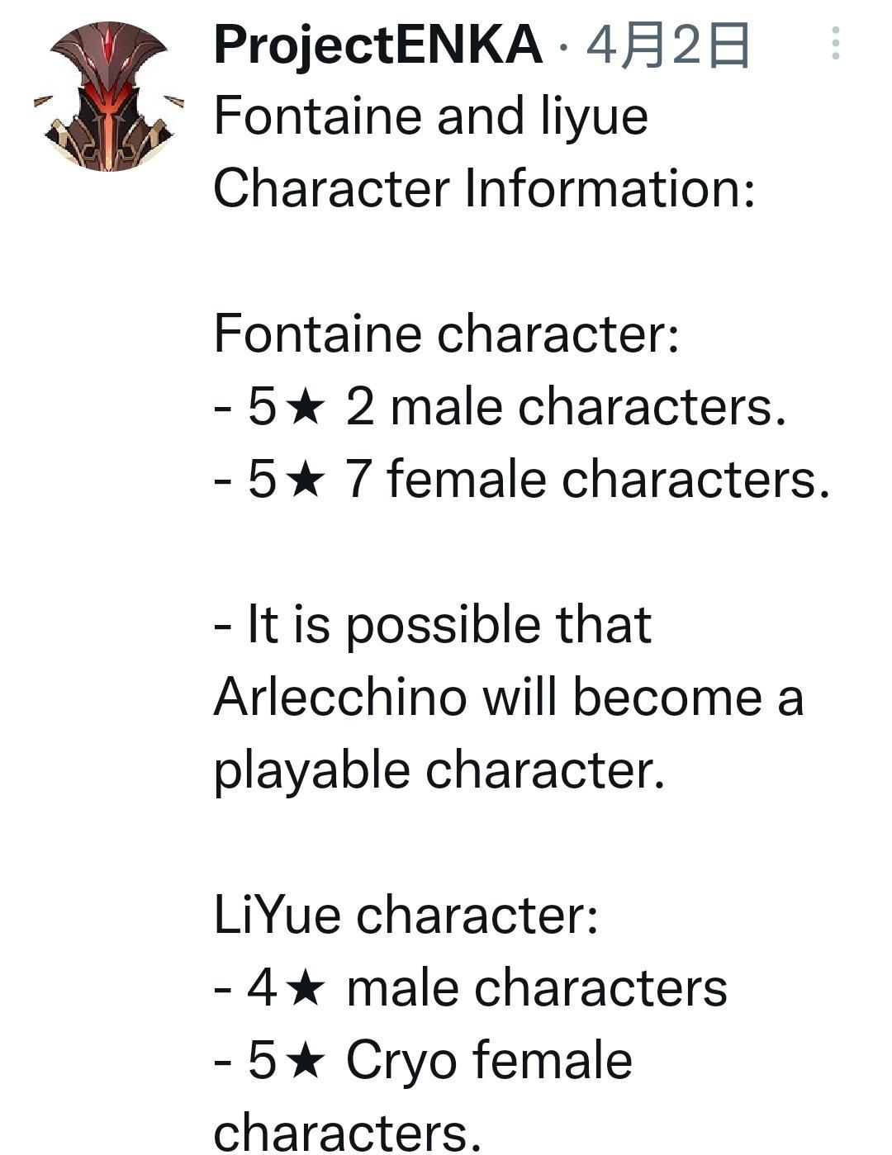Click the word "Arlecchino" in the tweet
Screen dimensions: 892x1155
(x=340, y=698)
